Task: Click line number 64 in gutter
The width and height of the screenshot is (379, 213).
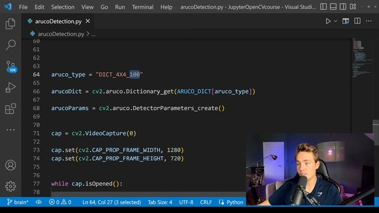Action: [x=36, y=75]
